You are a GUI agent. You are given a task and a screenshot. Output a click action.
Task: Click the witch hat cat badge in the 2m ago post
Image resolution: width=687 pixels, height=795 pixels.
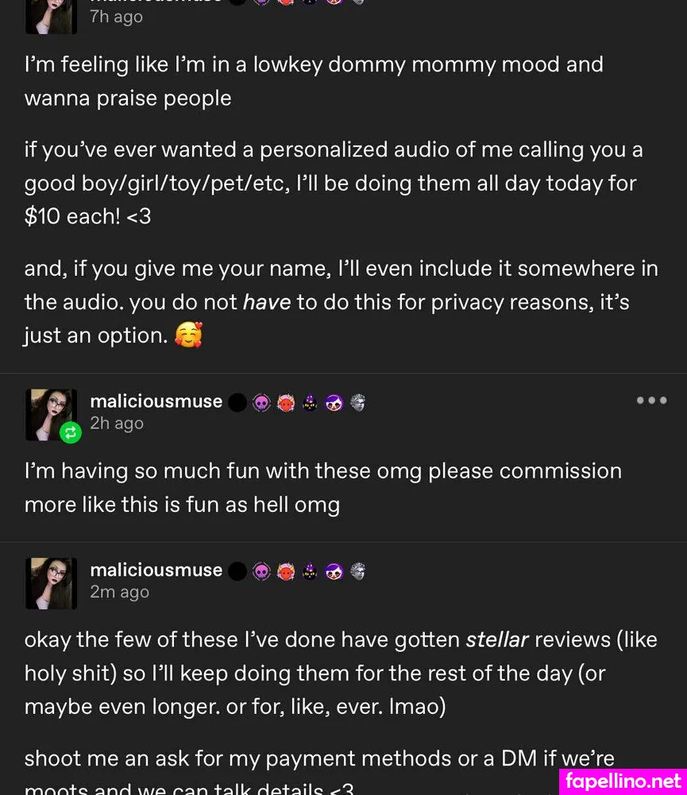(x=310, y=571)
